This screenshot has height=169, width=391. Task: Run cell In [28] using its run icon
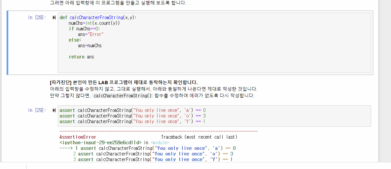[54, 18]
